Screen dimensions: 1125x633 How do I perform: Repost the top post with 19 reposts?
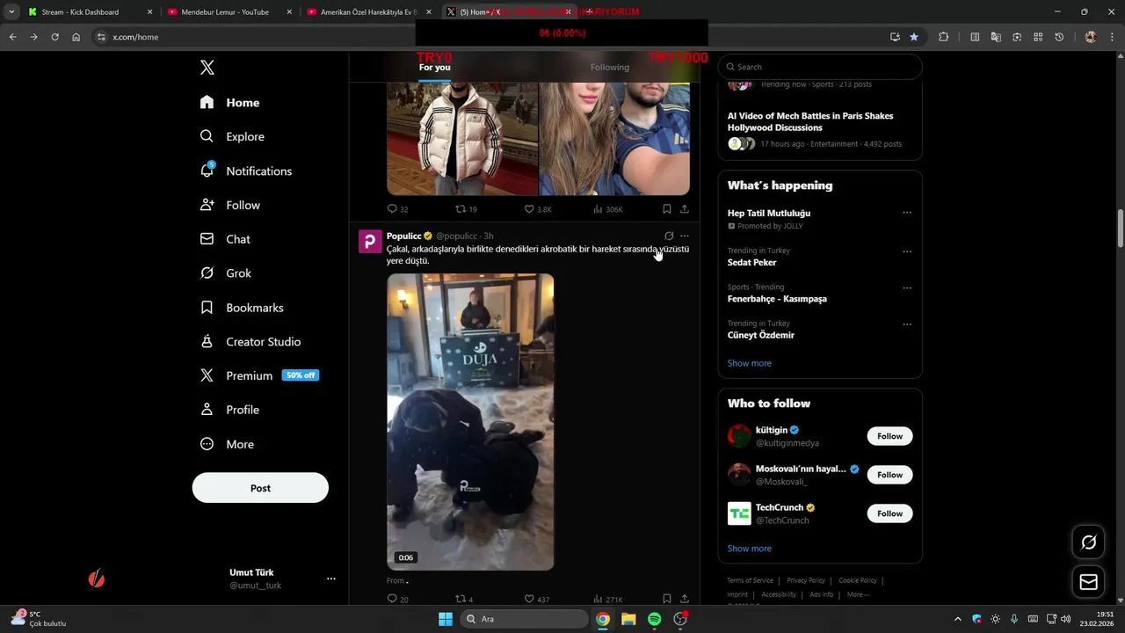tap(466, 209)
